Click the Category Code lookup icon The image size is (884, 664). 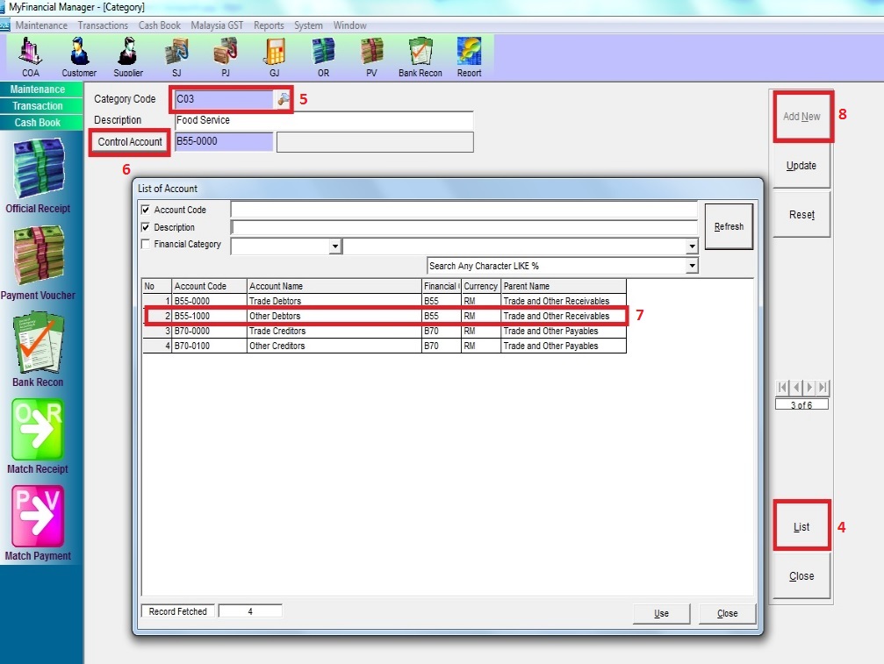click(x=283, y=99)
